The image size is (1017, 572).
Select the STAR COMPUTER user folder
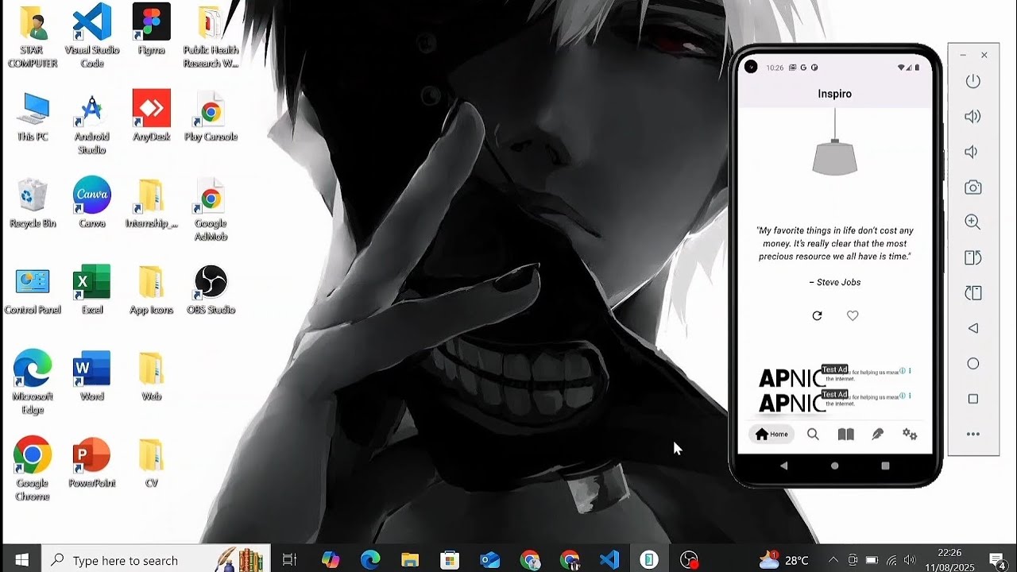[32, 36]
